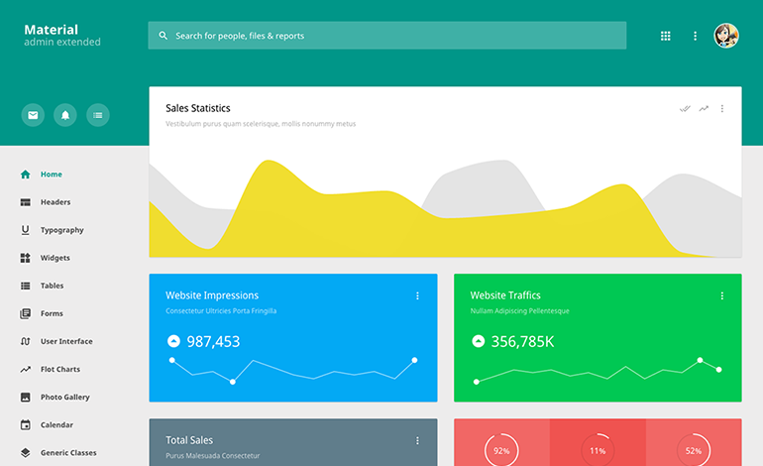Viewport: 763px width, 466px height.
Task: Open Total Sales card options menu
Action: 417,440
